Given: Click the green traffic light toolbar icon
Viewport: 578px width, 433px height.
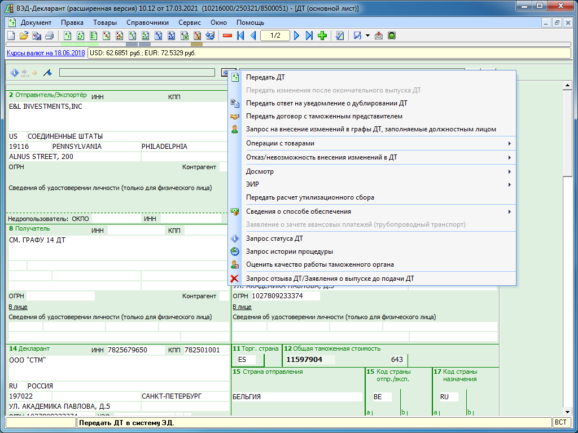Looking at the screenshot, I should click(392, 36).
